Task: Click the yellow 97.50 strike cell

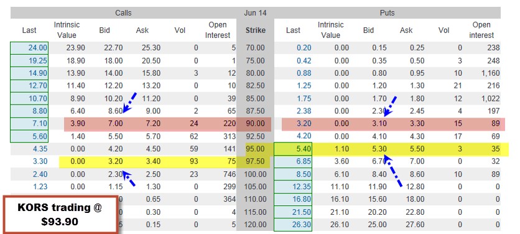Action: (256, 161)
